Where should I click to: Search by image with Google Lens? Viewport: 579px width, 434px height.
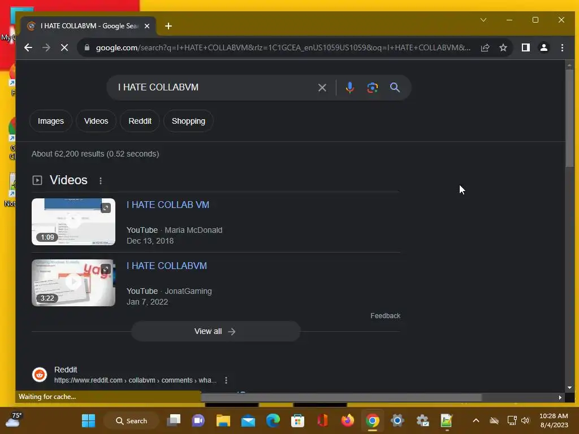[372, 88]
